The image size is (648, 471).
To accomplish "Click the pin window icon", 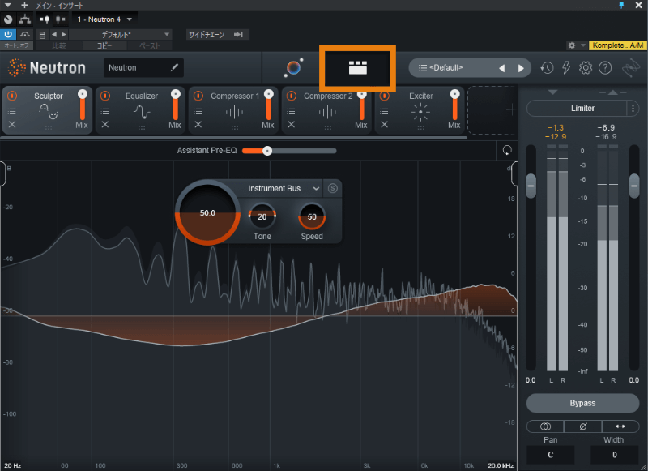I will [621, 5].
